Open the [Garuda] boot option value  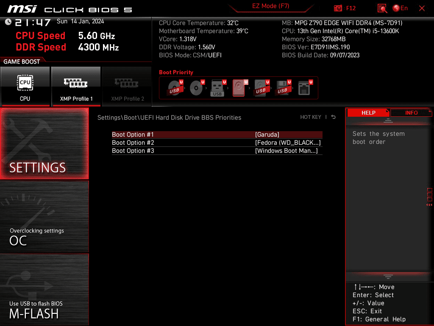pos(267,135)
